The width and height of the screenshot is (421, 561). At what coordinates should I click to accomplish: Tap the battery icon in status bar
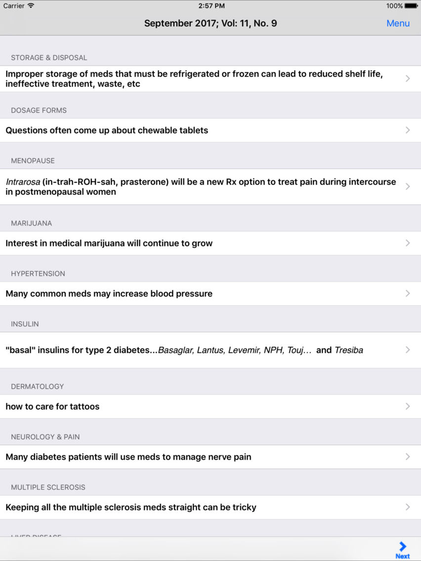click(x=411, y=6)
